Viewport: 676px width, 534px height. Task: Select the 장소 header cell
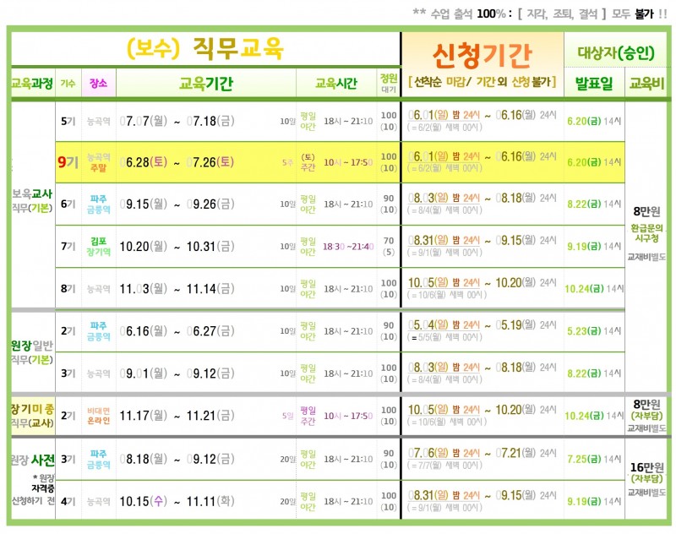(98, 83)
